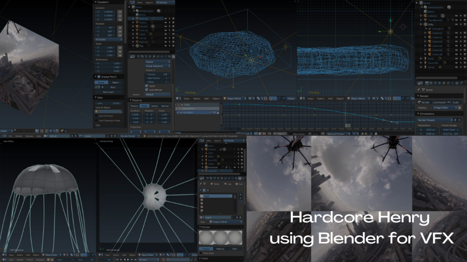This screenshot has width=467, height=262.
Task: Disable Auto Refresh for the image sequence
Action: tap(147, 90)
